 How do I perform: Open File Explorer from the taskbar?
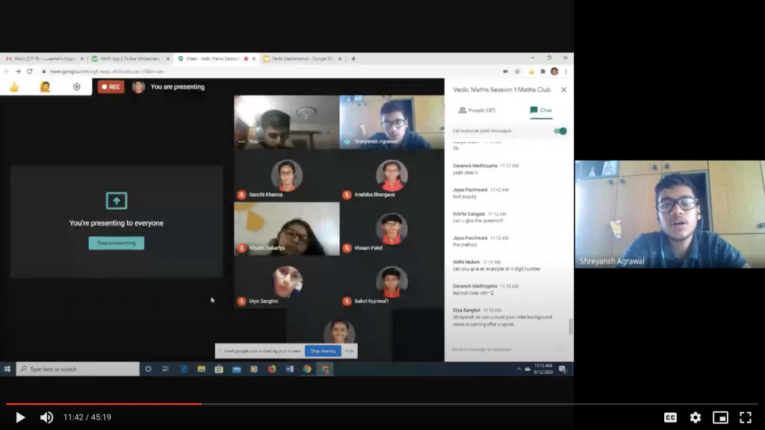pyautogui.click(x=202, y=369)
